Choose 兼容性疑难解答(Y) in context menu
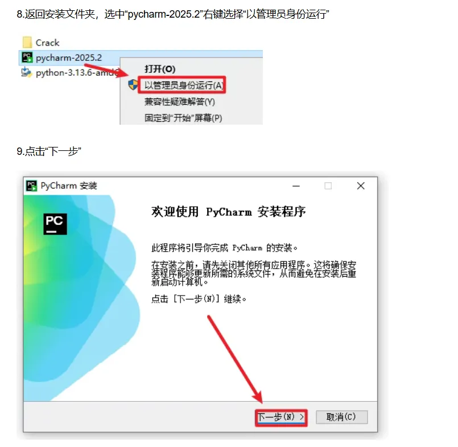The image size is (458, 447). coord(180,102)
